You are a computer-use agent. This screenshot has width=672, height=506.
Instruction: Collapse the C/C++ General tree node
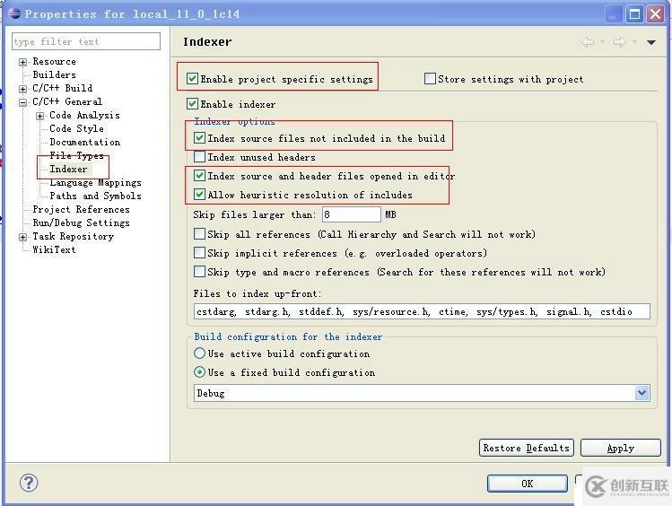tap(22, 102)
